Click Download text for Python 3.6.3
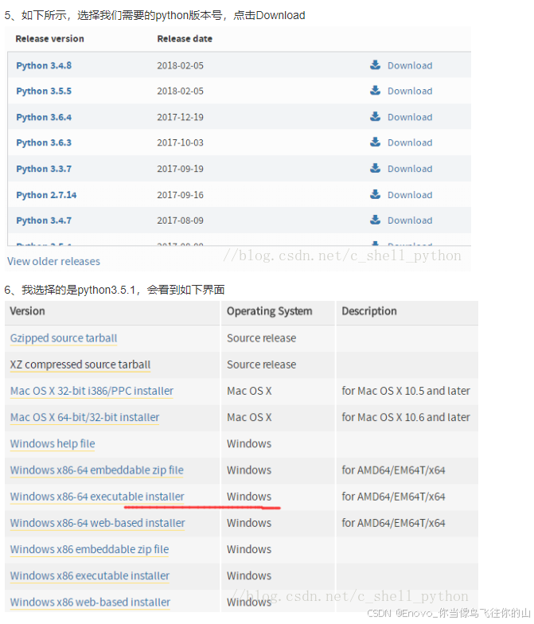Viewport: 534px width, 624px height. tap(410, 143)
